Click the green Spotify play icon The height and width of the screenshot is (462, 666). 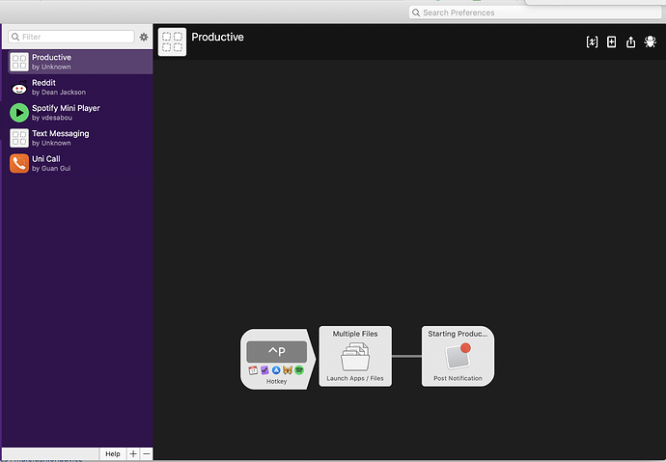[x=19, y=113]
